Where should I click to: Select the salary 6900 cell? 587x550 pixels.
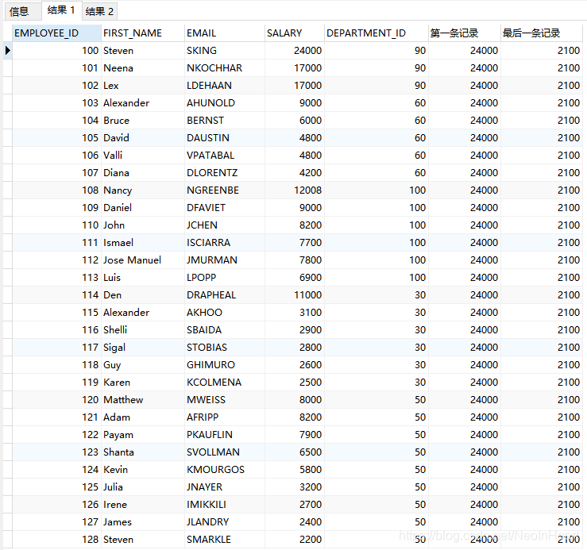coord(294,278)
